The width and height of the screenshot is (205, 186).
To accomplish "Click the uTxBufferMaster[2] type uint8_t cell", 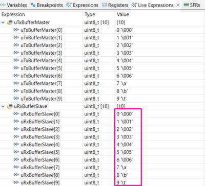I will tap(92, 45).
